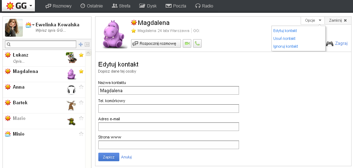Choose Ignoruj kontakt from options menu
The width and height of the screenshot is (353, 168).
point(285,46)
